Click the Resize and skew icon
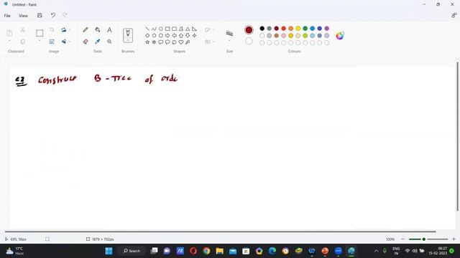 (52, 42)
